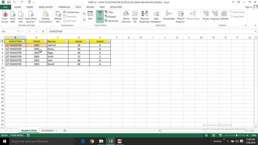Reapply the filter
This screenshot has height=145, width=258.
110,17
